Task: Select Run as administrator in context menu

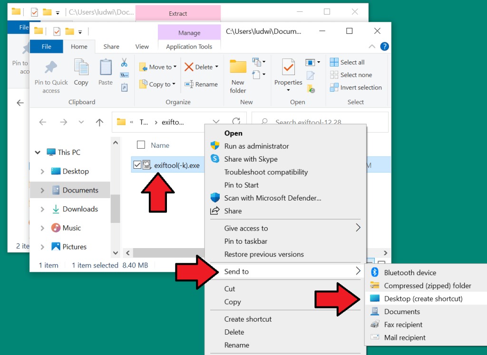Action: pos(256,146)
